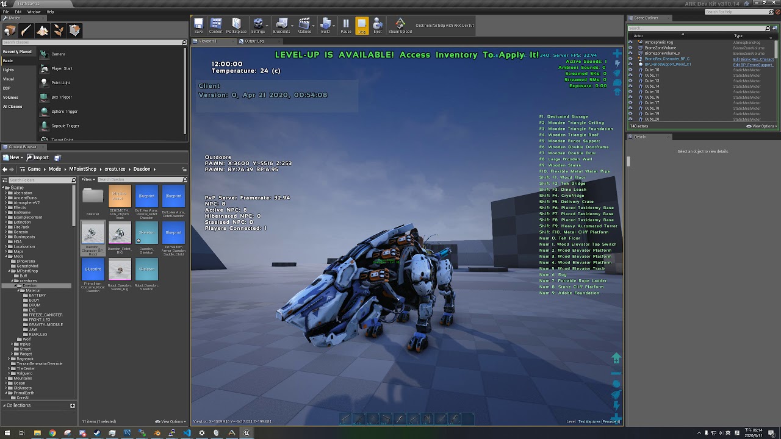Click the Box Trigger class icon
The width and height of the screenshot is (781, 439).
pos(44,97)
